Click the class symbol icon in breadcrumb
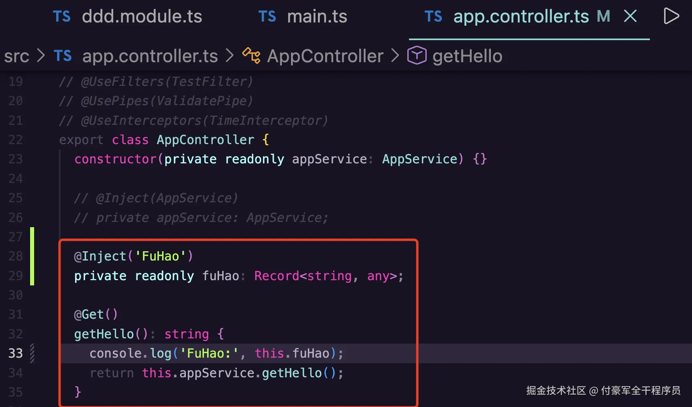This screenshot has height=407, width=692. point(251,56)
